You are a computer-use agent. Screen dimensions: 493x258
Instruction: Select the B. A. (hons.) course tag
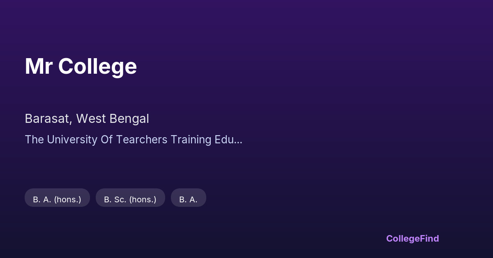pos(57,199)
